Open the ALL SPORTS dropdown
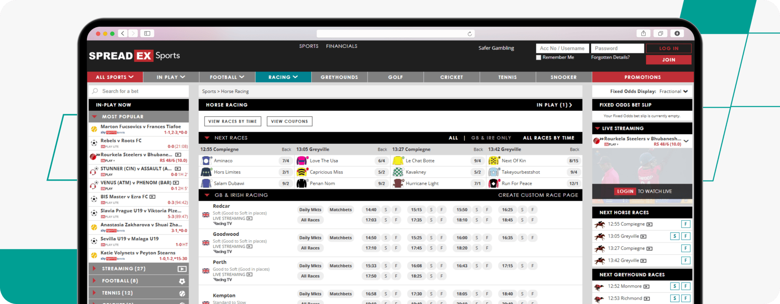Viewport: 780px width, 304px height. coord(115,77)
